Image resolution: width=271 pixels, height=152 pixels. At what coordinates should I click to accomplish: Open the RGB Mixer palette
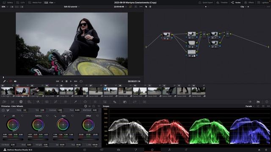(x=38, y=102)
